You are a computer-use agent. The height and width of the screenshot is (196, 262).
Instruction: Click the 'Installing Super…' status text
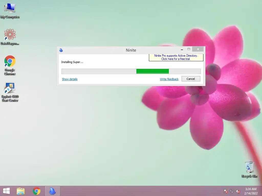72,62
